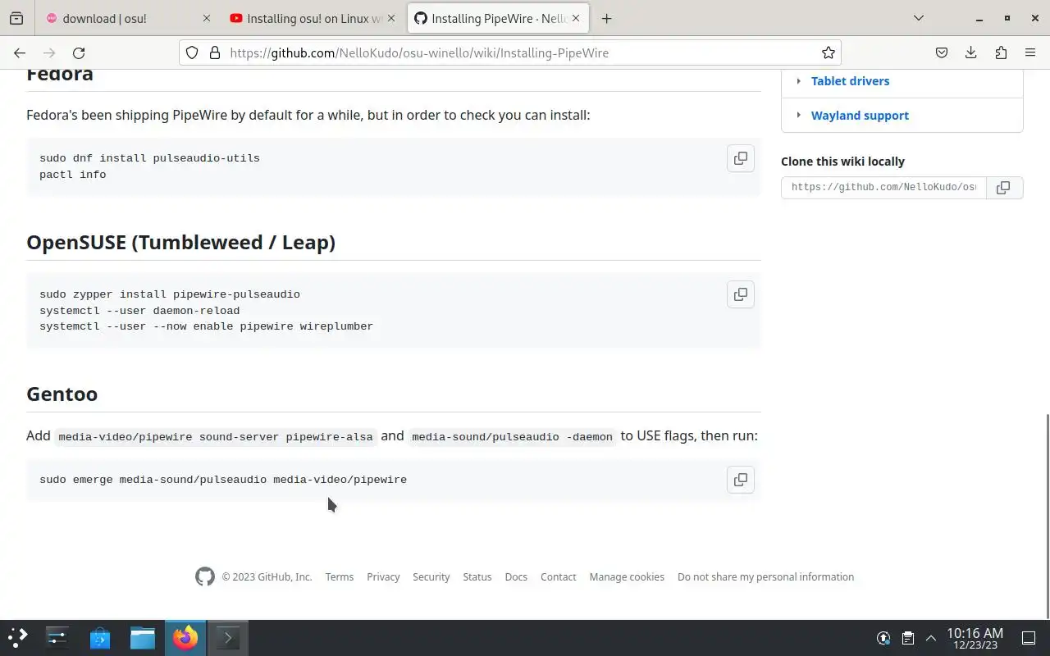Open the Tablet drivers wiki link

pos(850,81)
